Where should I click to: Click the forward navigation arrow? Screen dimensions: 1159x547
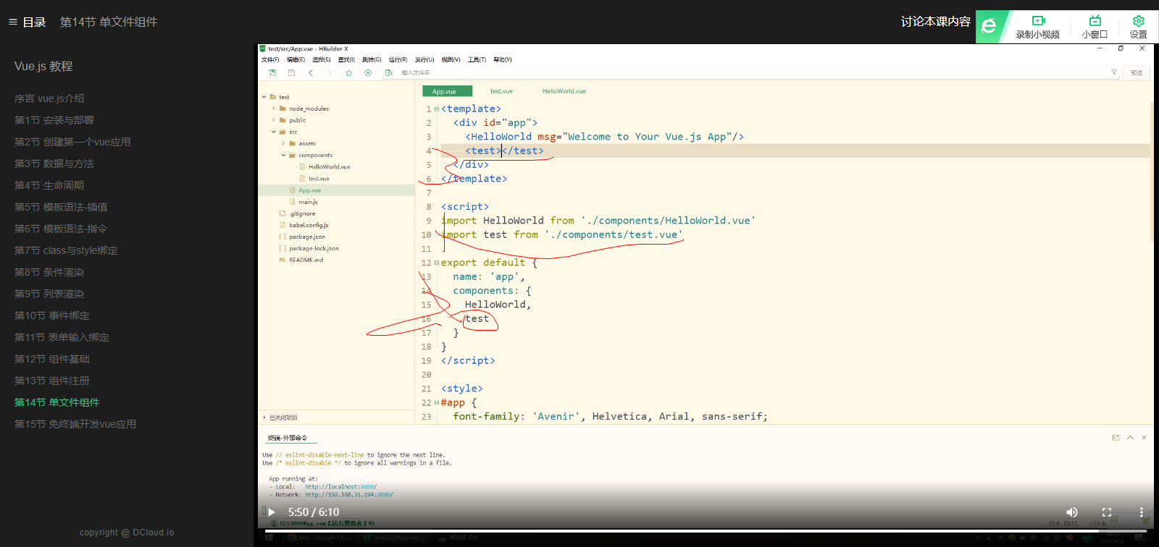[x=330, y=73]
